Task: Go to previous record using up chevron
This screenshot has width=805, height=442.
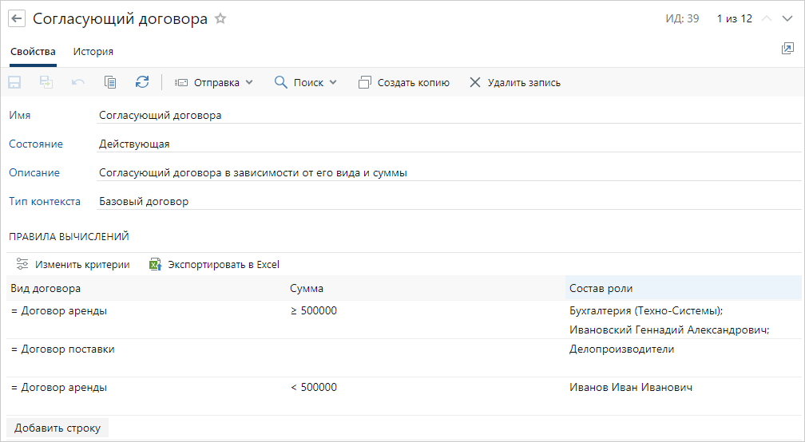Action: tap(767, 18)
